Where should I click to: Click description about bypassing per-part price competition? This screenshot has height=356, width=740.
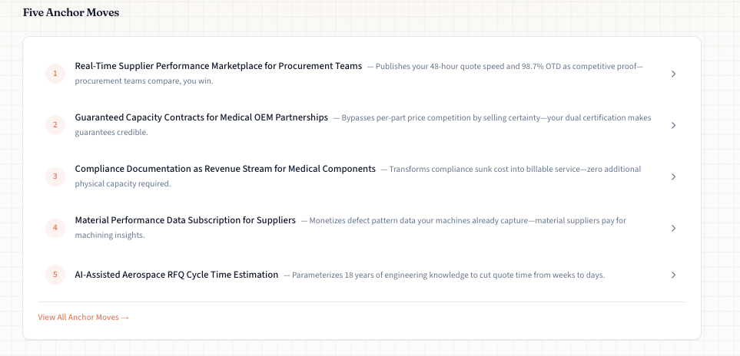pos(363,125)
